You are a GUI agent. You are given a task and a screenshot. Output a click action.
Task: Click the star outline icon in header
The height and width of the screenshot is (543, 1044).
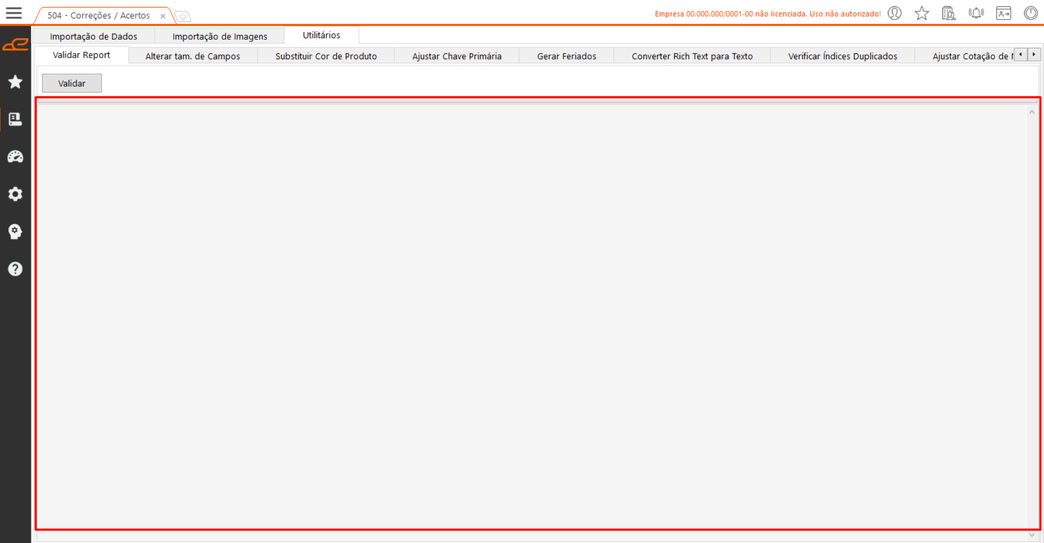[922, 13]
